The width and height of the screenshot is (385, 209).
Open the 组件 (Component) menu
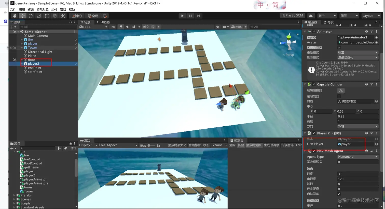[x=54, y=10]
